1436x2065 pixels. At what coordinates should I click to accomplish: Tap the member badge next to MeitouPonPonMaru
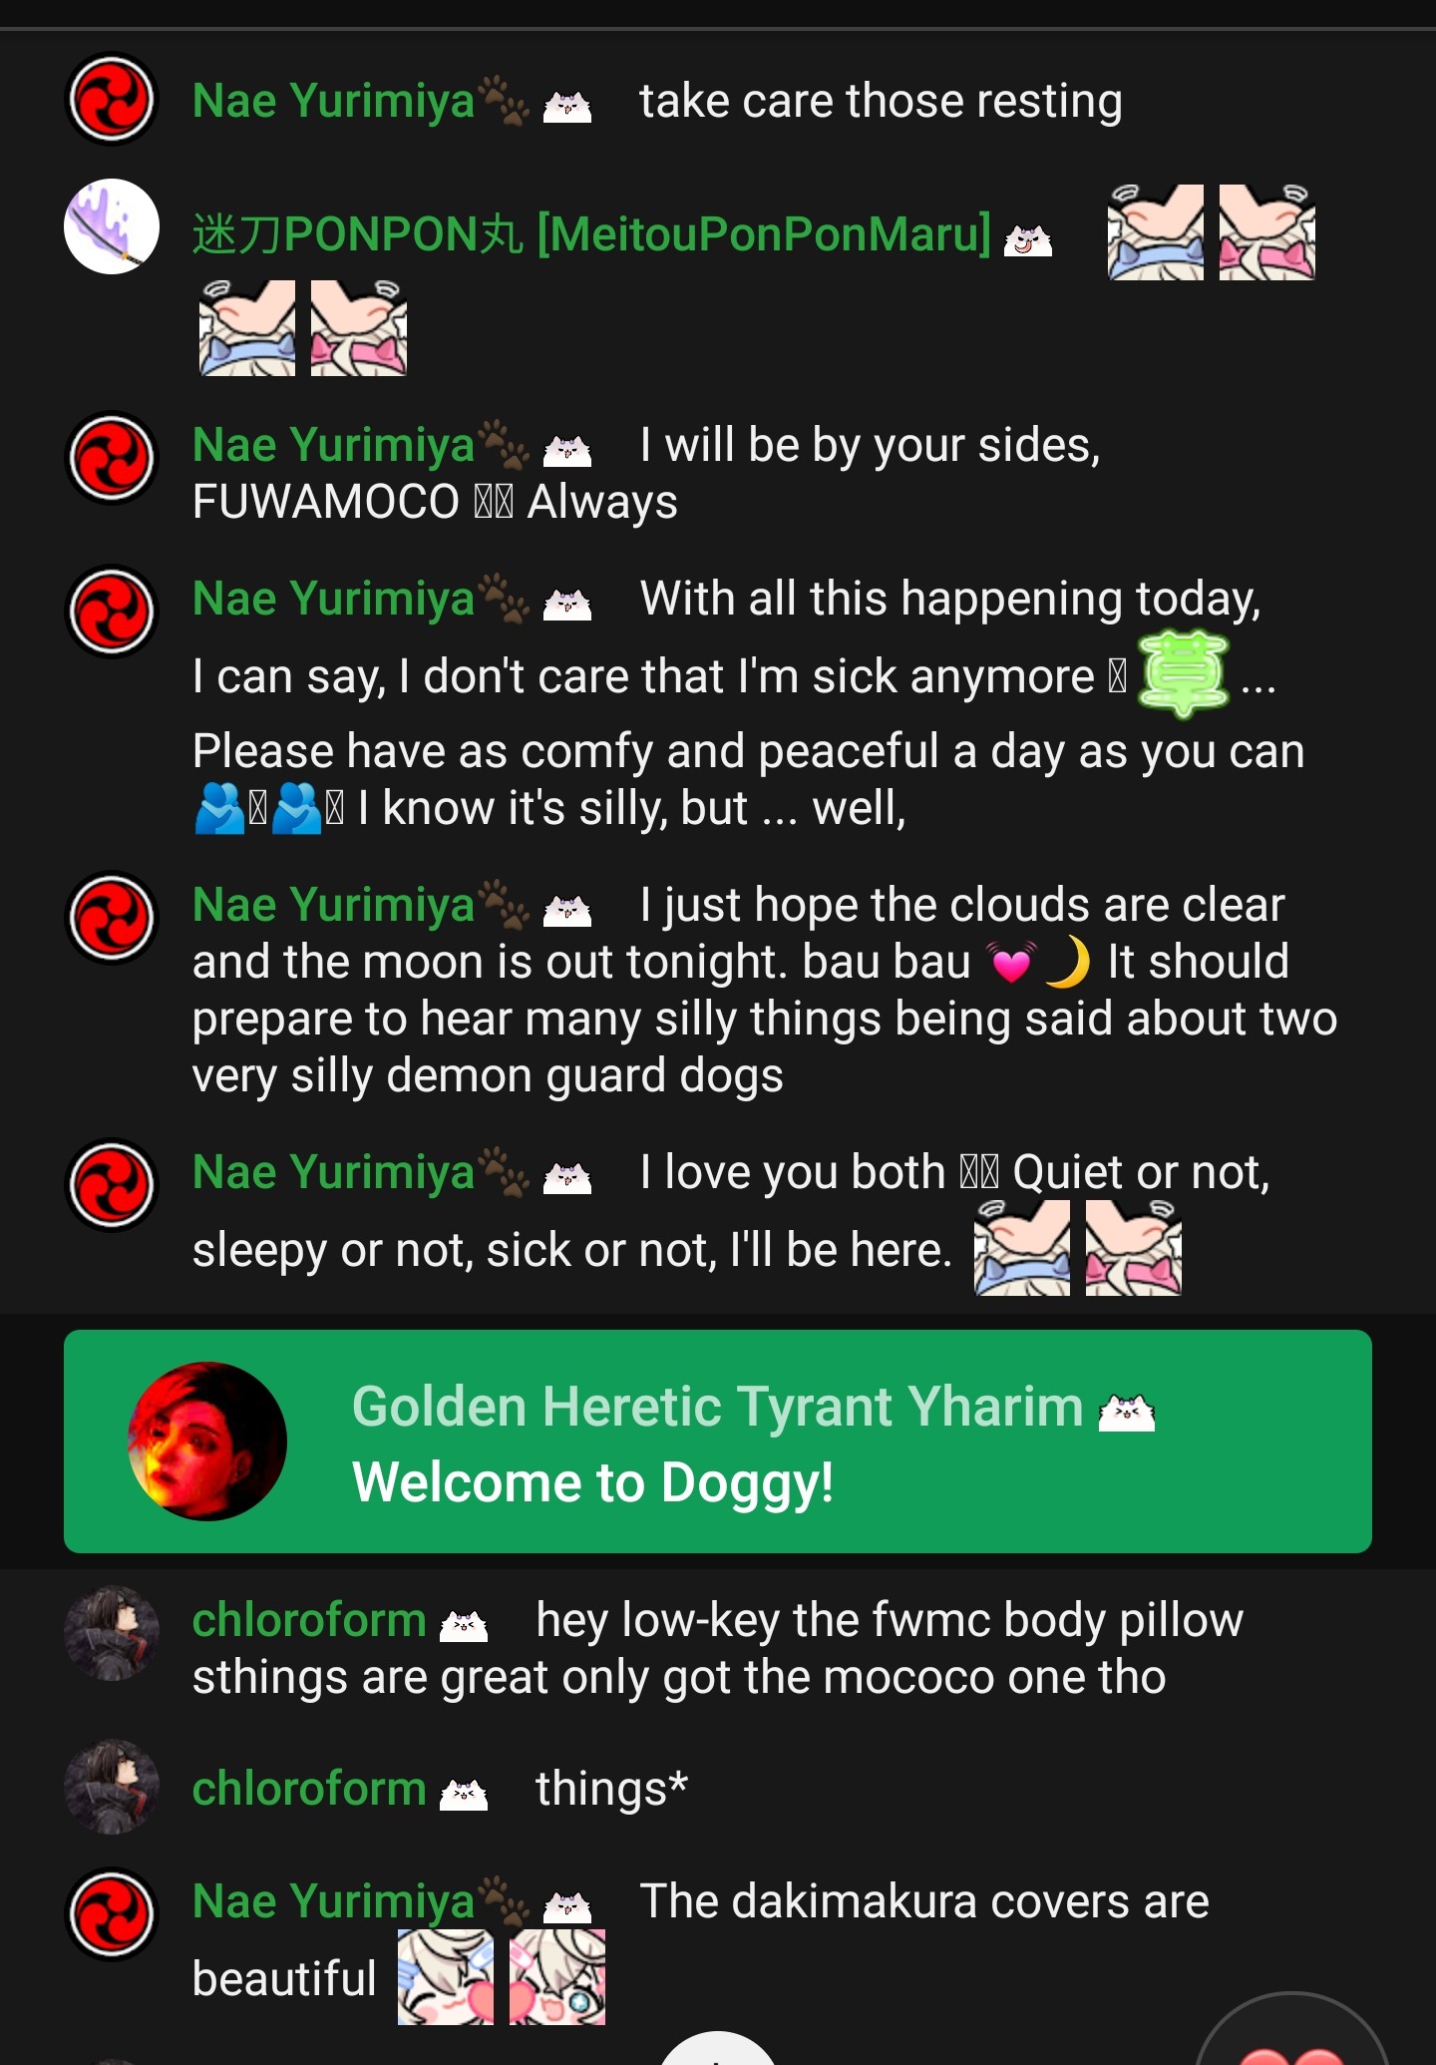pos(1028,240)
